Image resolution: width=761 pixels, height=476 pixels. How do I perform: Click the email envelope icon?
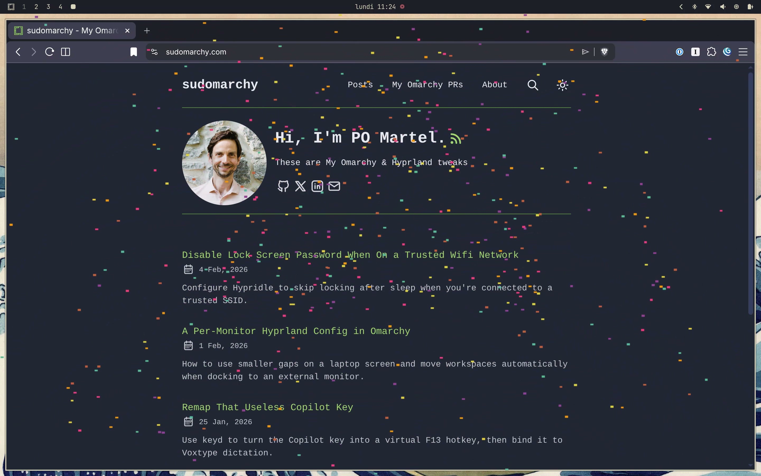click(334, 186)
